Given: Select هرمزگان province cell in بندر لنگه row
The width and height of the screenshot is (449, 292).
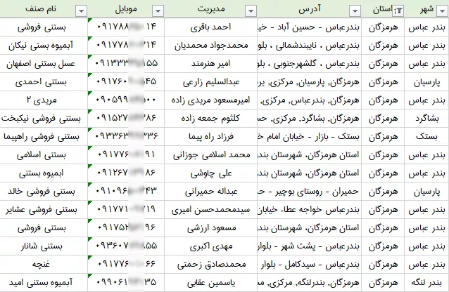Looking at the screenshot, I should [x=383, y=283].
